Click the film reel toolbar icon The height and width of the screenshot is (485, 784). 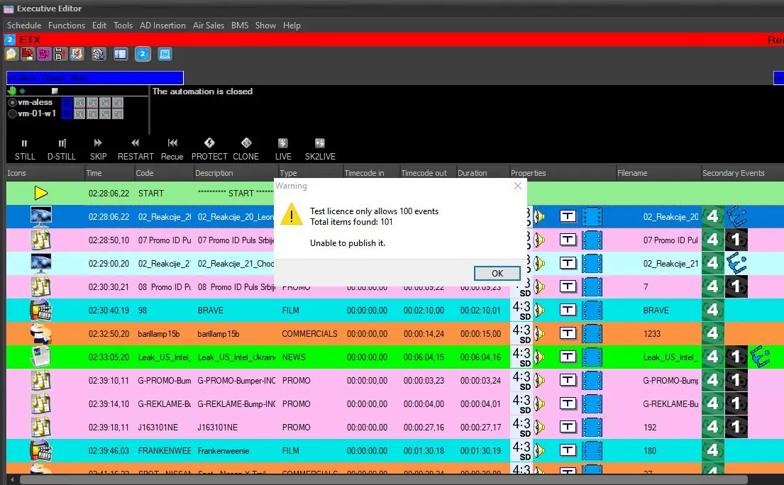[99, 54]
